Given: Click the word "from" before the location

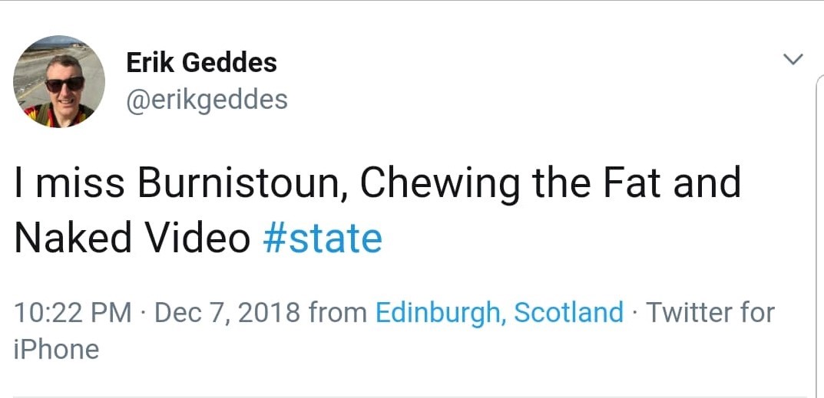Looking at the screenshot, I should pos(337,313).
